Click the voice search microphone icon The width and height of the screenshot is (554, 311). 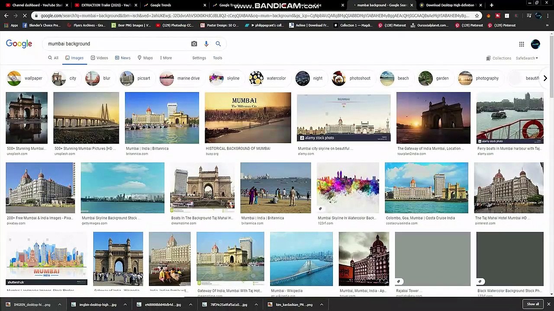206,44
